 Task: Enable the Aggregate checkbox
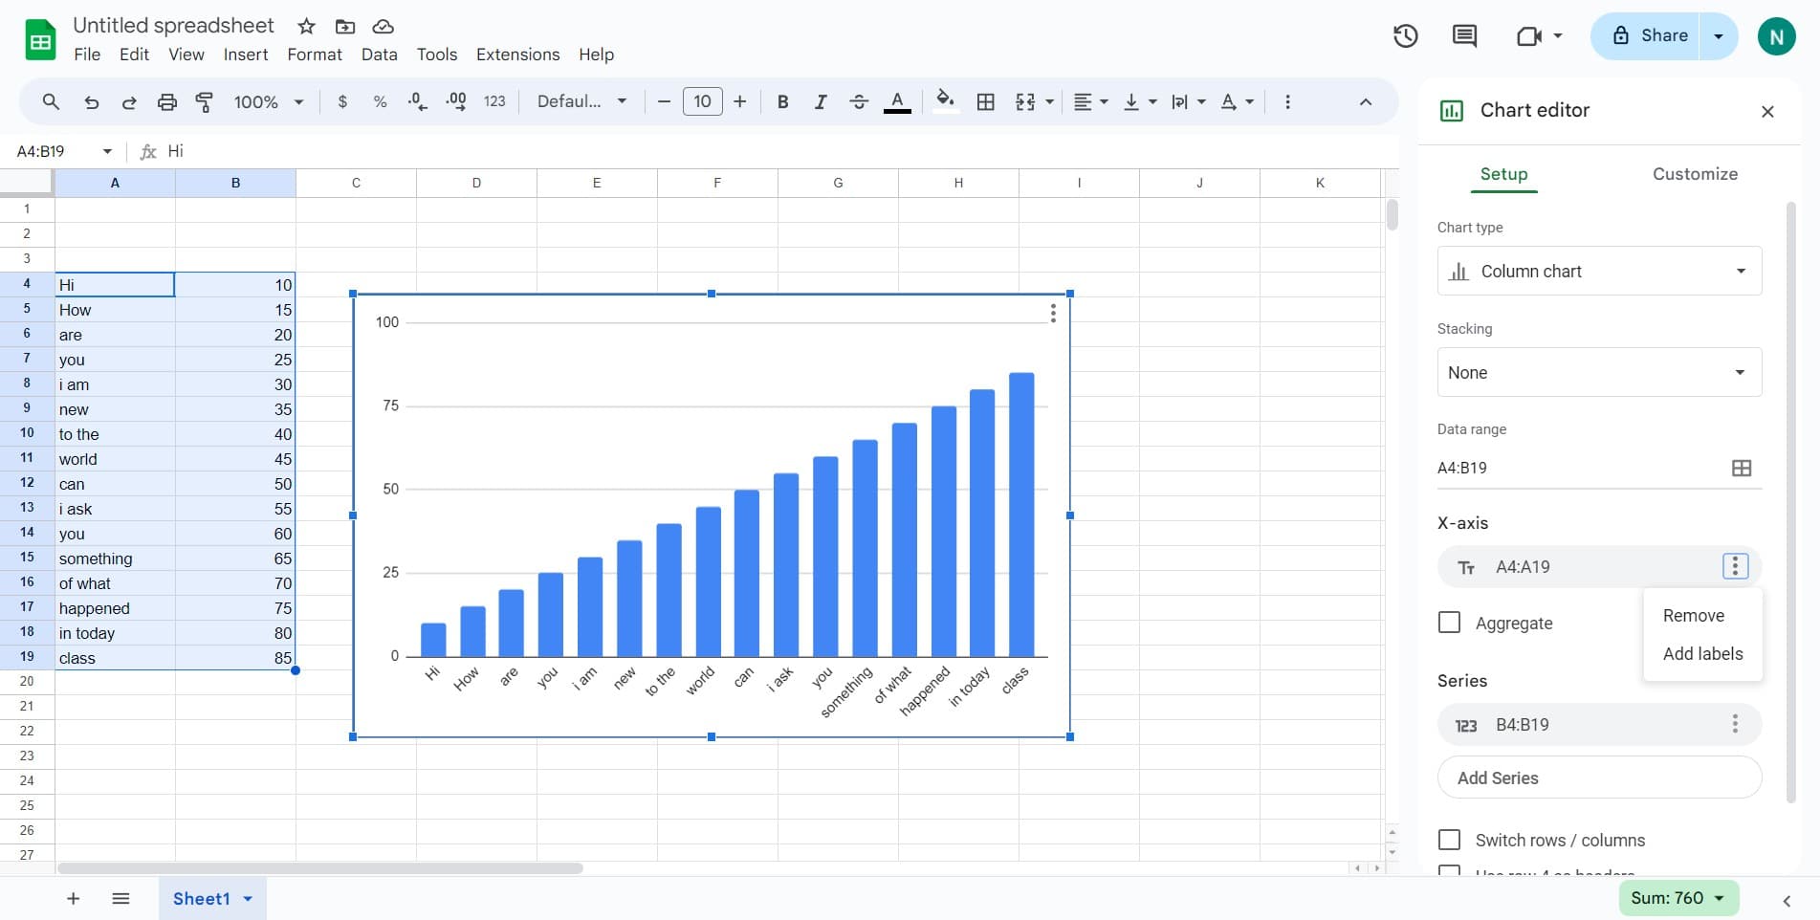pyautogui.click(x=1449, y=623)
